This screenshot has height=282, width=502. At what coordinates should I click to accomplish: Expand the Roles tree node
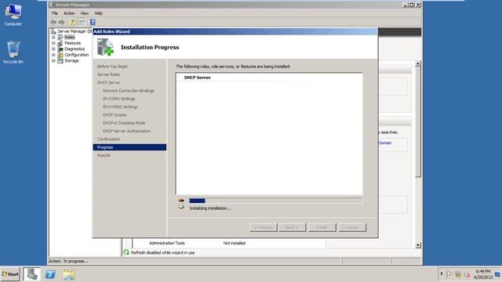pyautogui.click(x=53, y=37)
